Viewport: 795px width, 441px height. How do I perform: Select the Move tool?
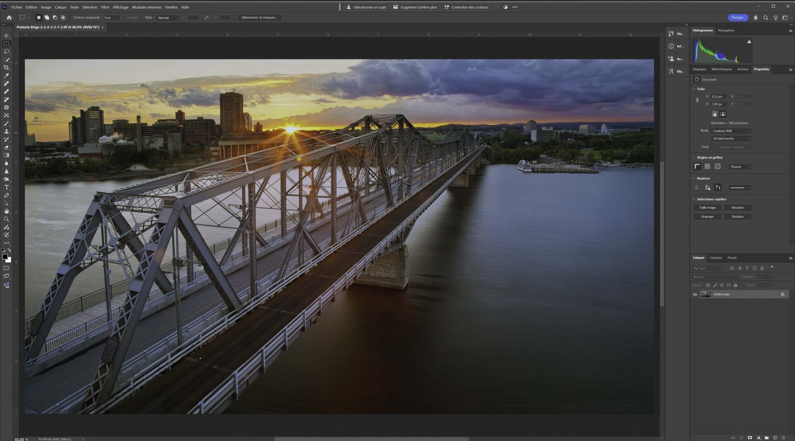point(6,36)
